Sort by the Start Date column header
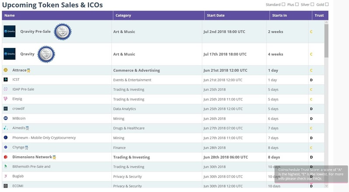The image size is (349, 192). click(x=216, y=15)
